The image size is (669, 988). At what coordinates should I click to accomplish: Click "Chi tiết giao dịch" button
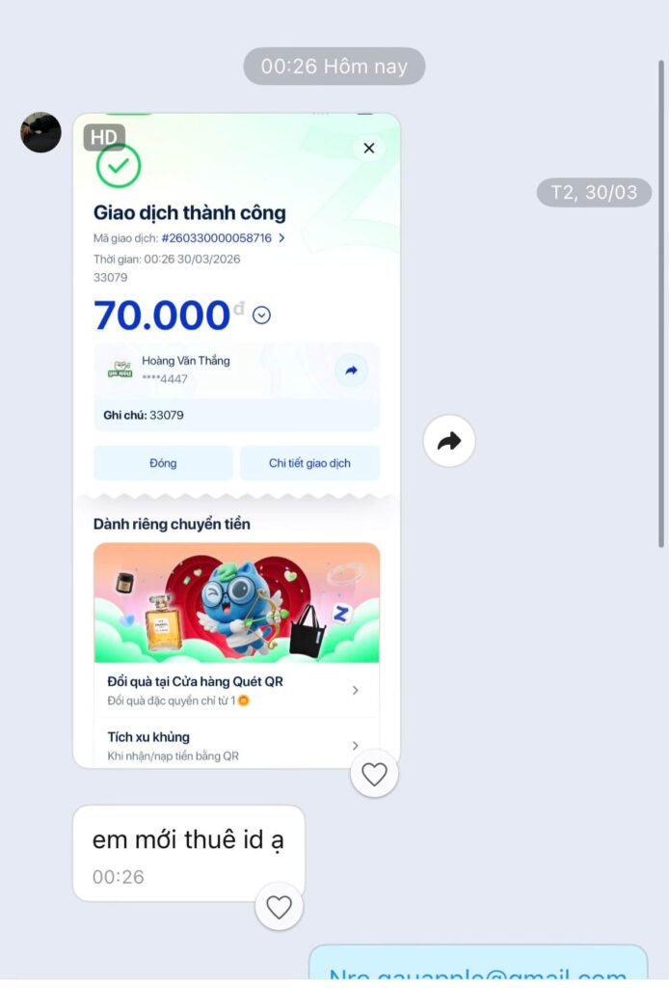click(x=309, y=463)
